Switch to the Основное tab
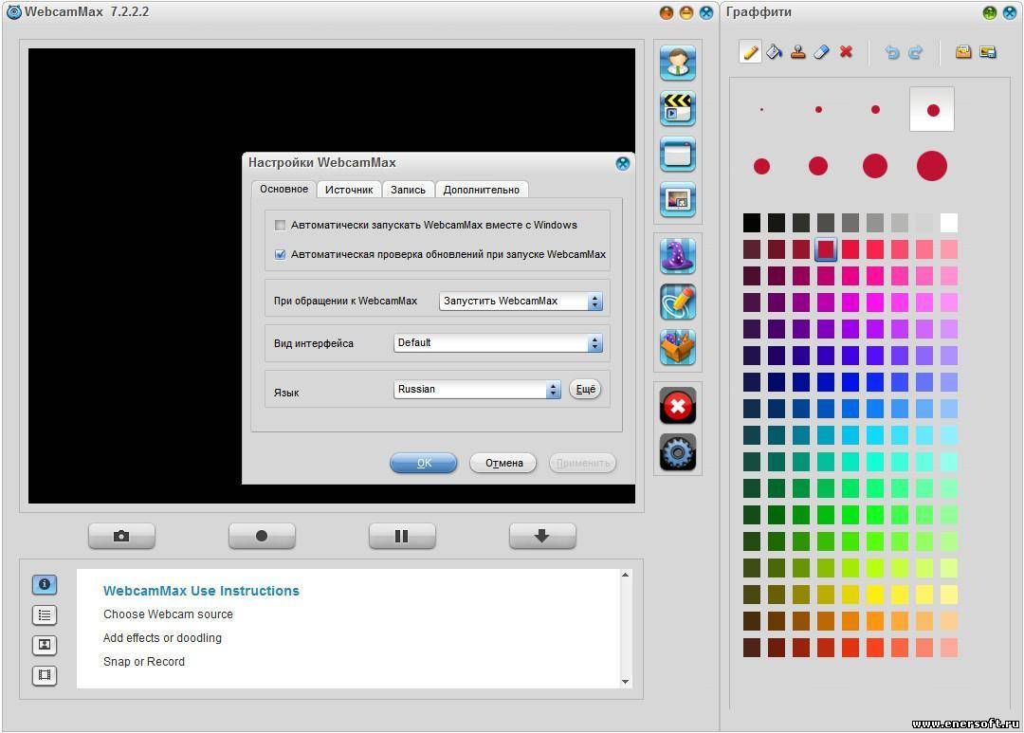Screen dimensions: 1024x733 [284, 189]
